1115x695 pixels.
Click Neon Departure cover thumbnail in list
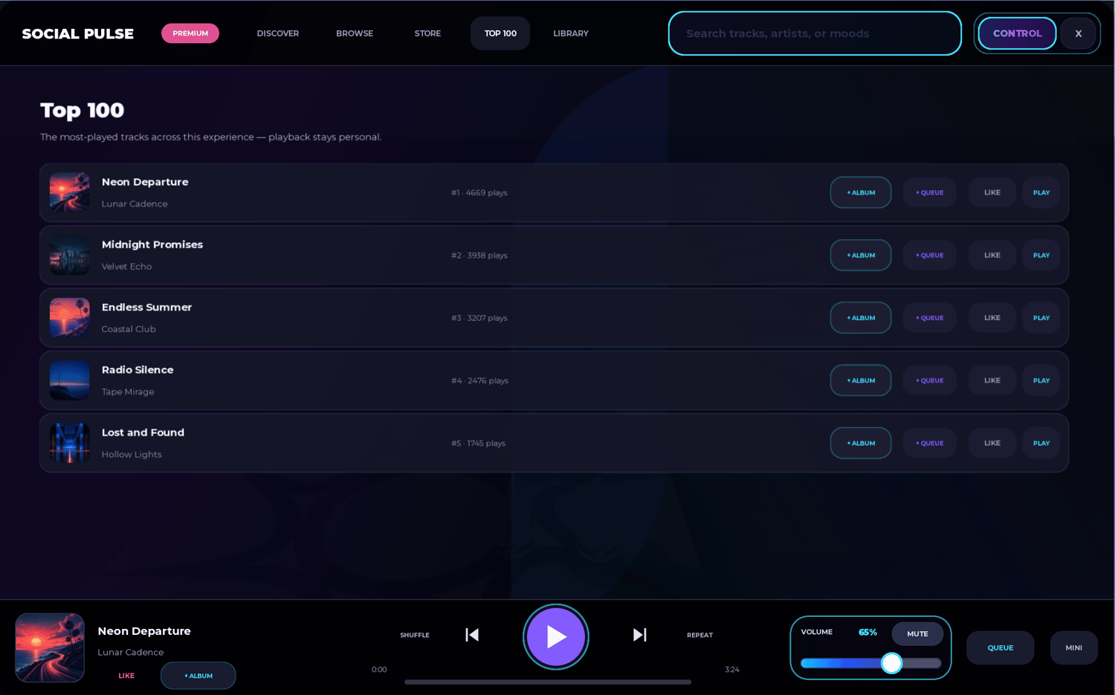[70, 192]
